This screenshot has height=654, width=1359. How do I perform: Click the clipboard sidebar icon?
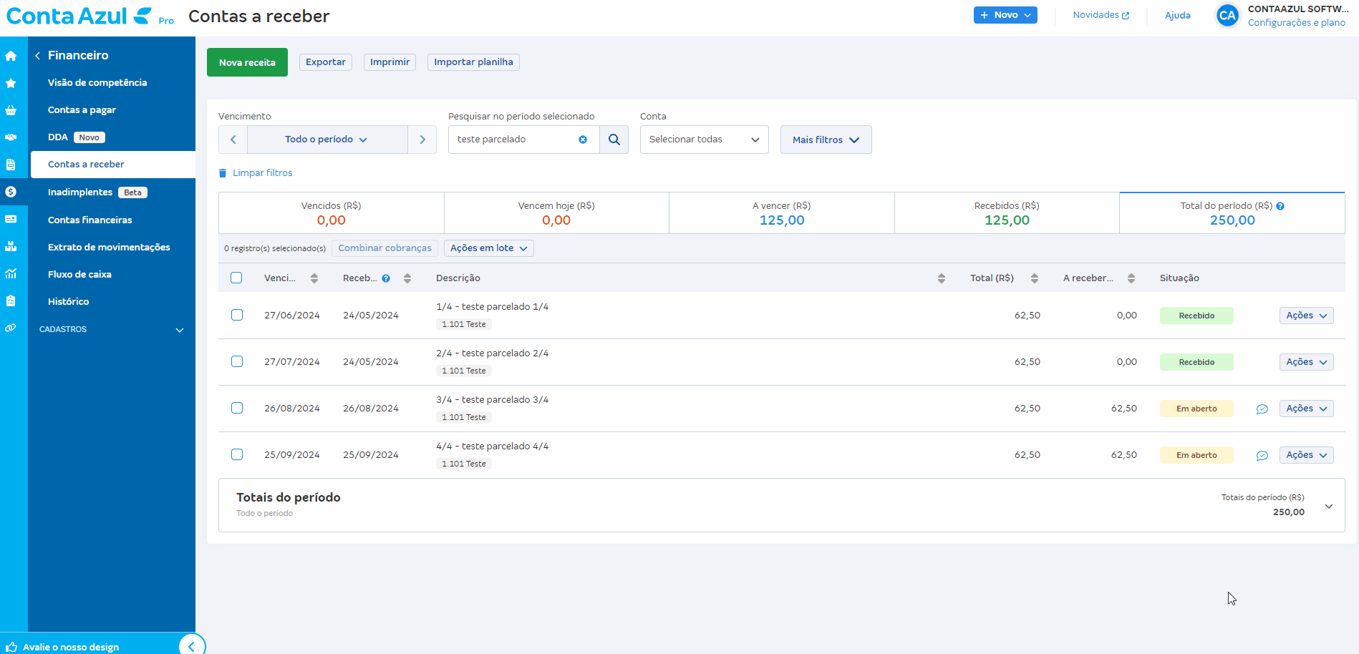tap(11, 301)
